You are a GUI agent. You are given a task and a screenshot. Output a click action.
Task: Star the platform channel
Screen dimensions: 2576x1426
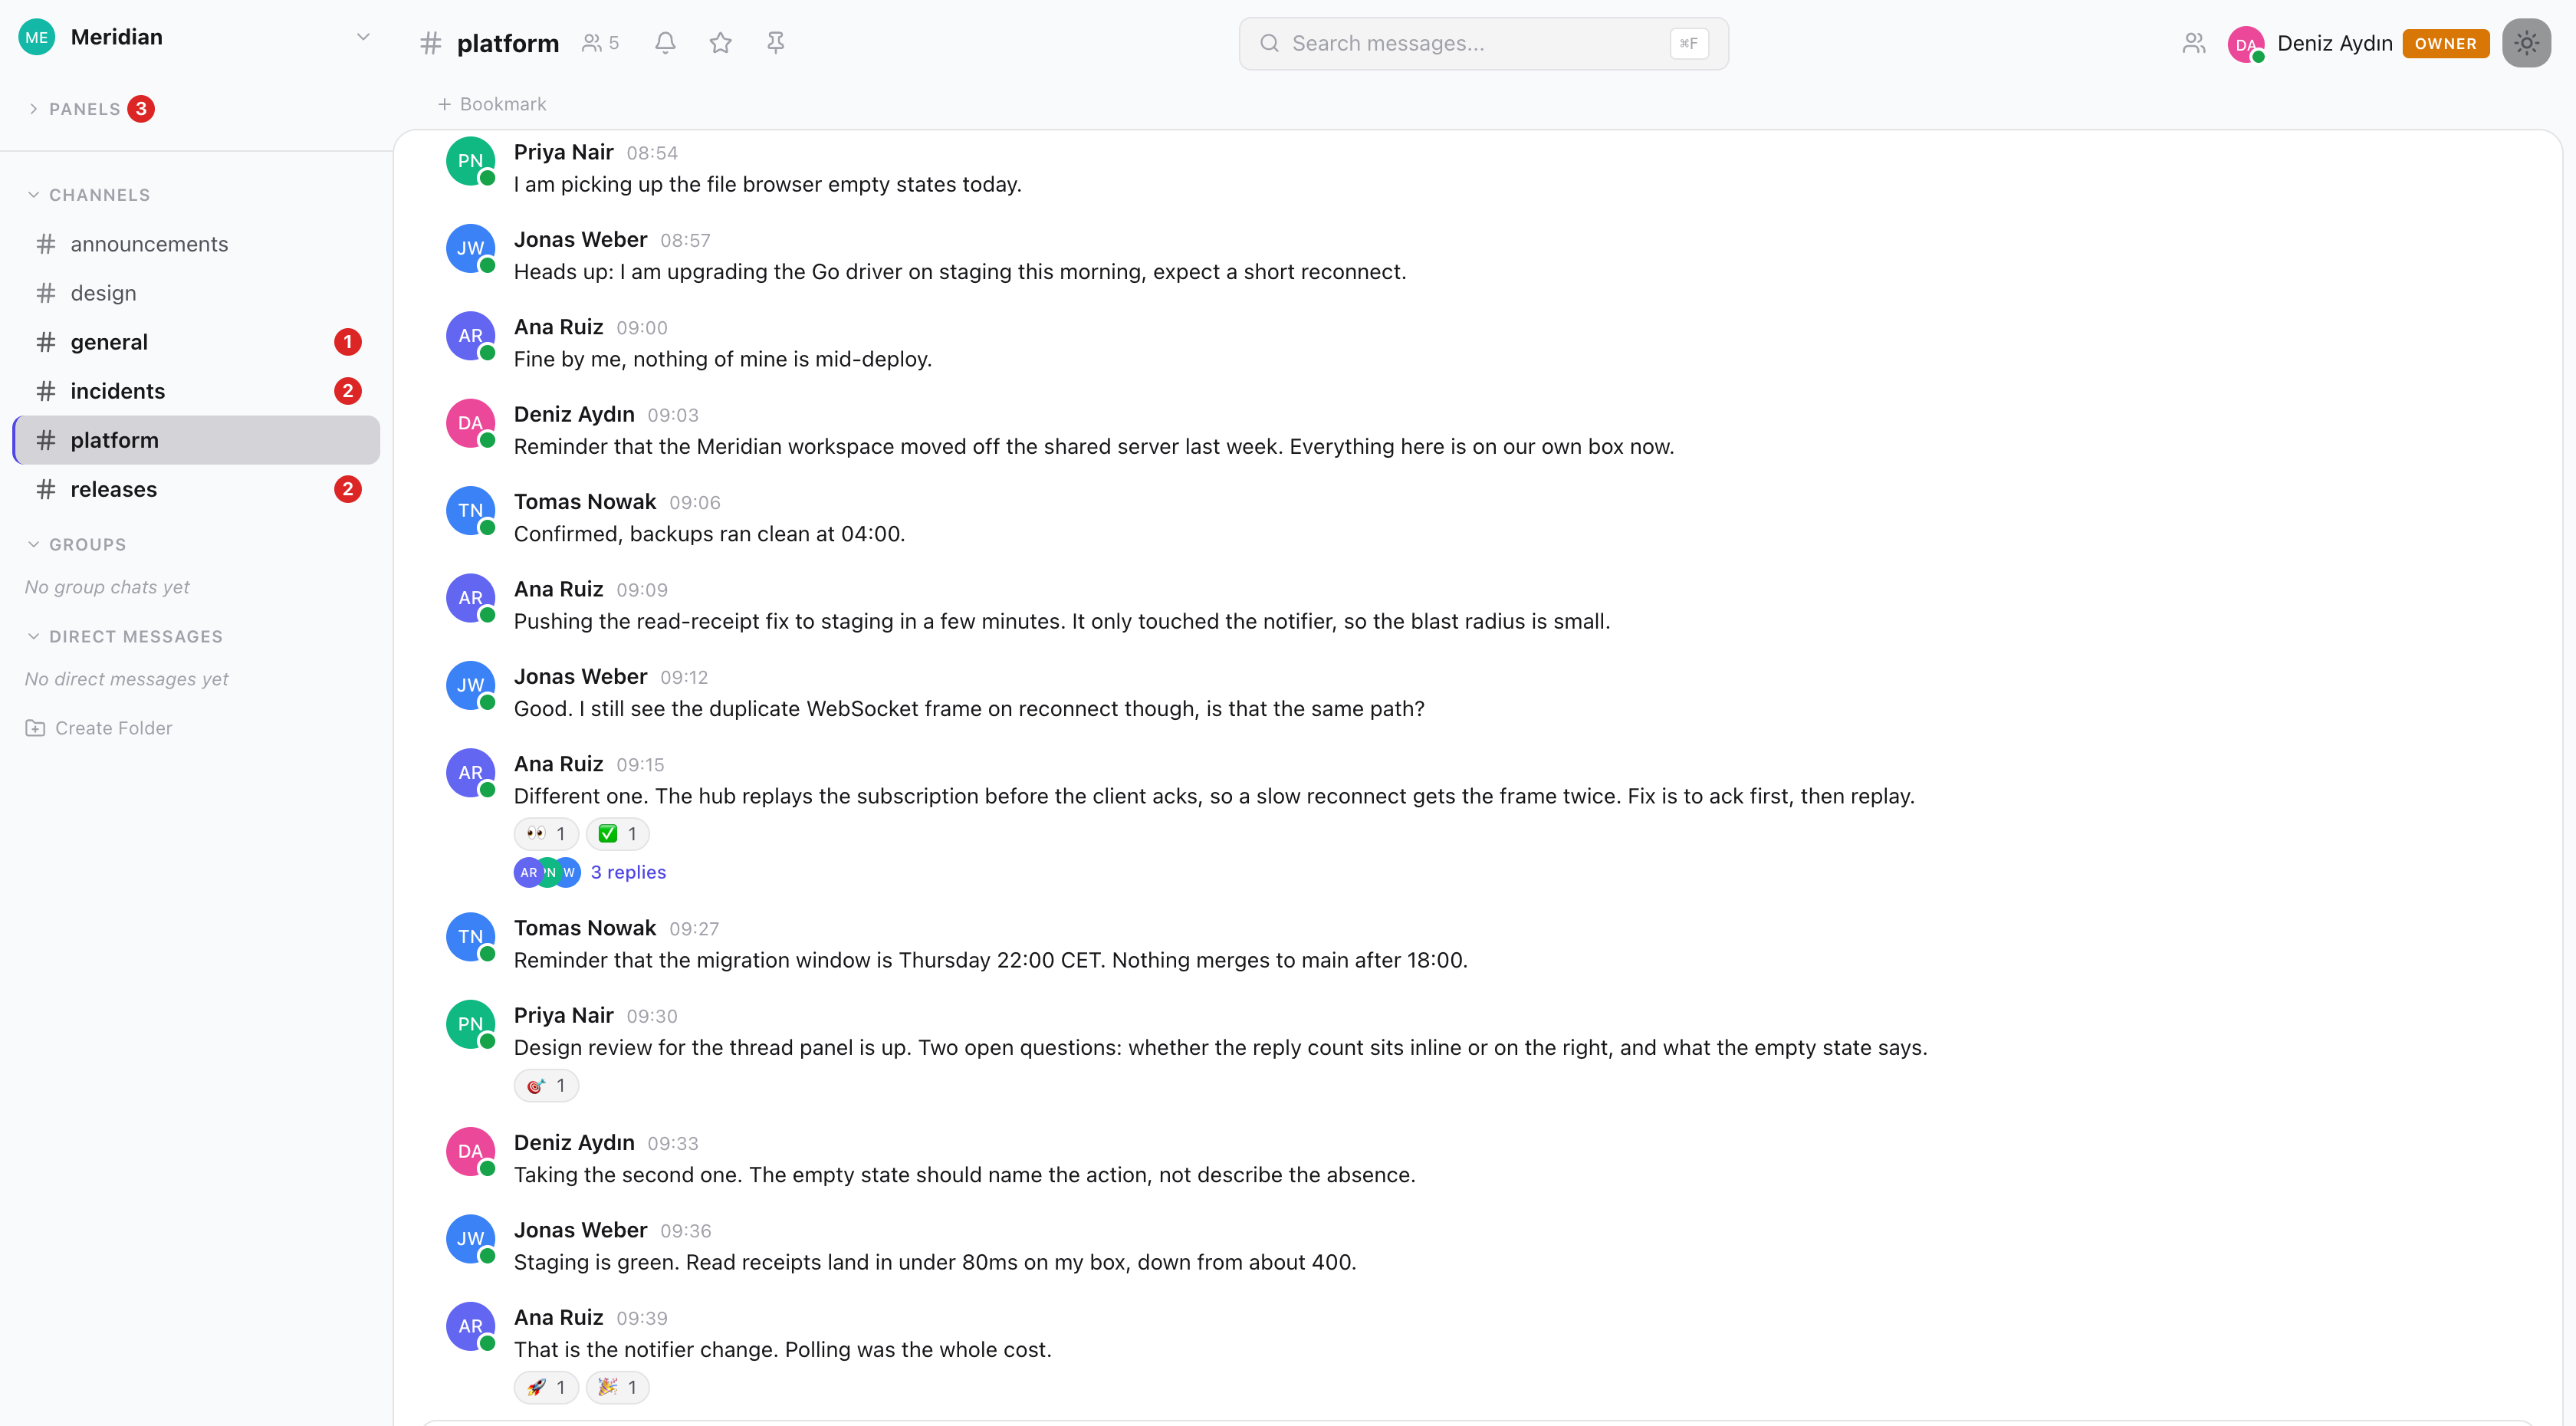pos(720,43)
